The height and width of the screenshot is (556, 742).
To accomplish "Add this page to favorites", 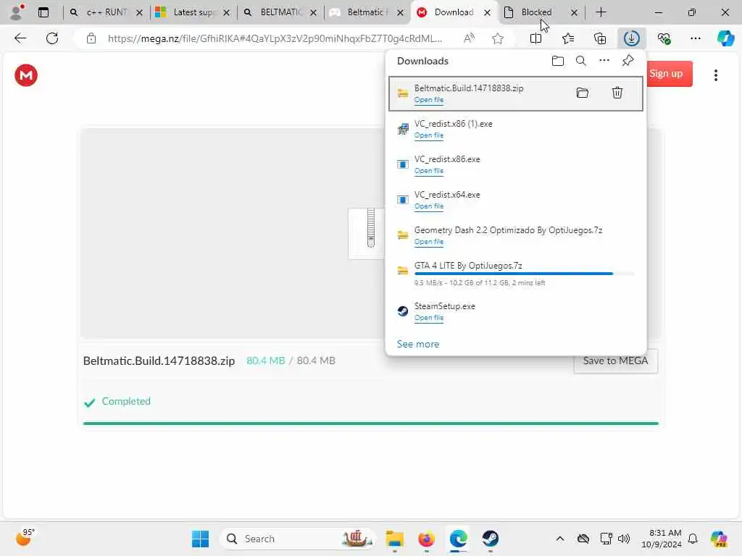I will pos(497,38).
